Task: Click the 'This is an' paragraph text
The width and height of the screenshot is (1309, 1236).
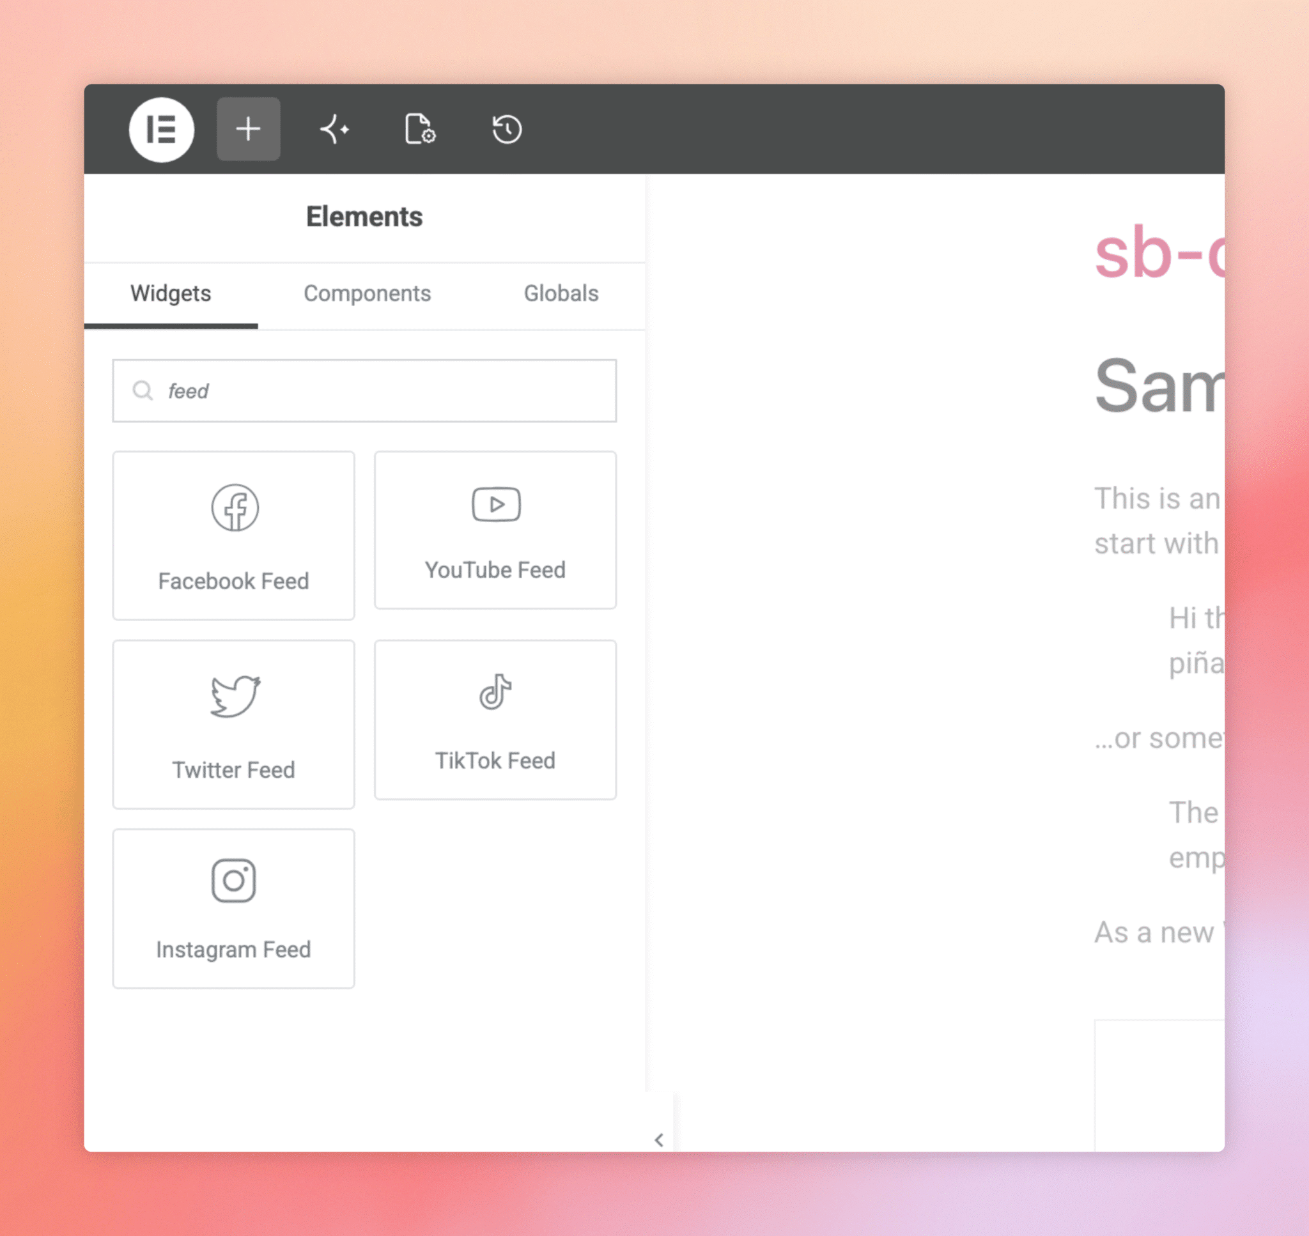Action: 1158,498
